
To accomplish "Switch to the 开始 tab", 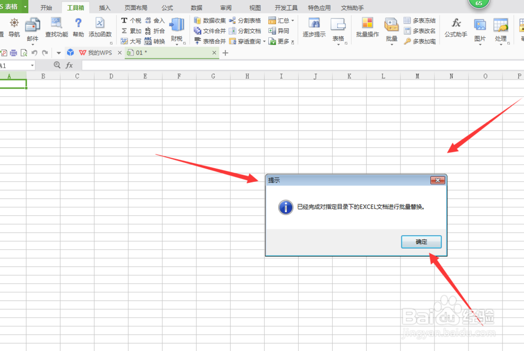I will coord(46,7).
